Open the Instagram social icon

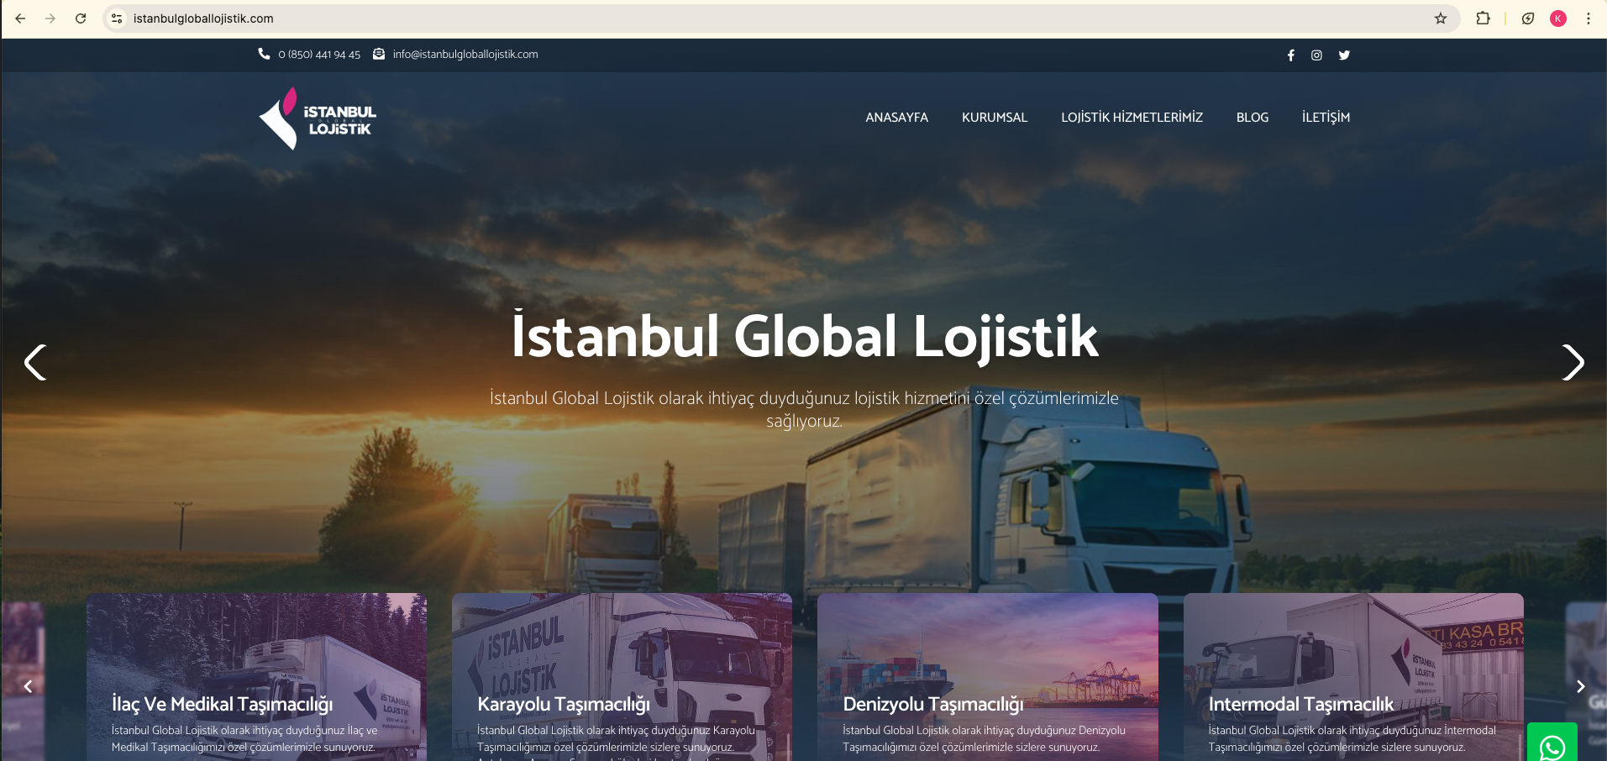(1317, 55)
